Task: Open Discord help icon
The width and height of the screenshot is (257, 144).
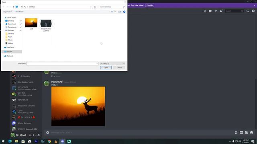Action: click(253, 11)
